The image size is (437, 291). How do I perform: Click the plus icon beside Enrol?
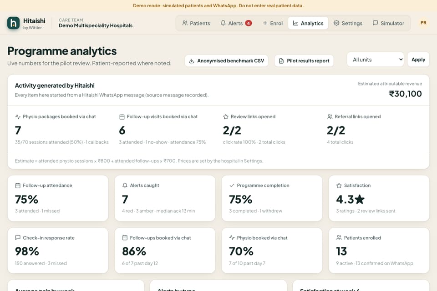pos(265,23)
